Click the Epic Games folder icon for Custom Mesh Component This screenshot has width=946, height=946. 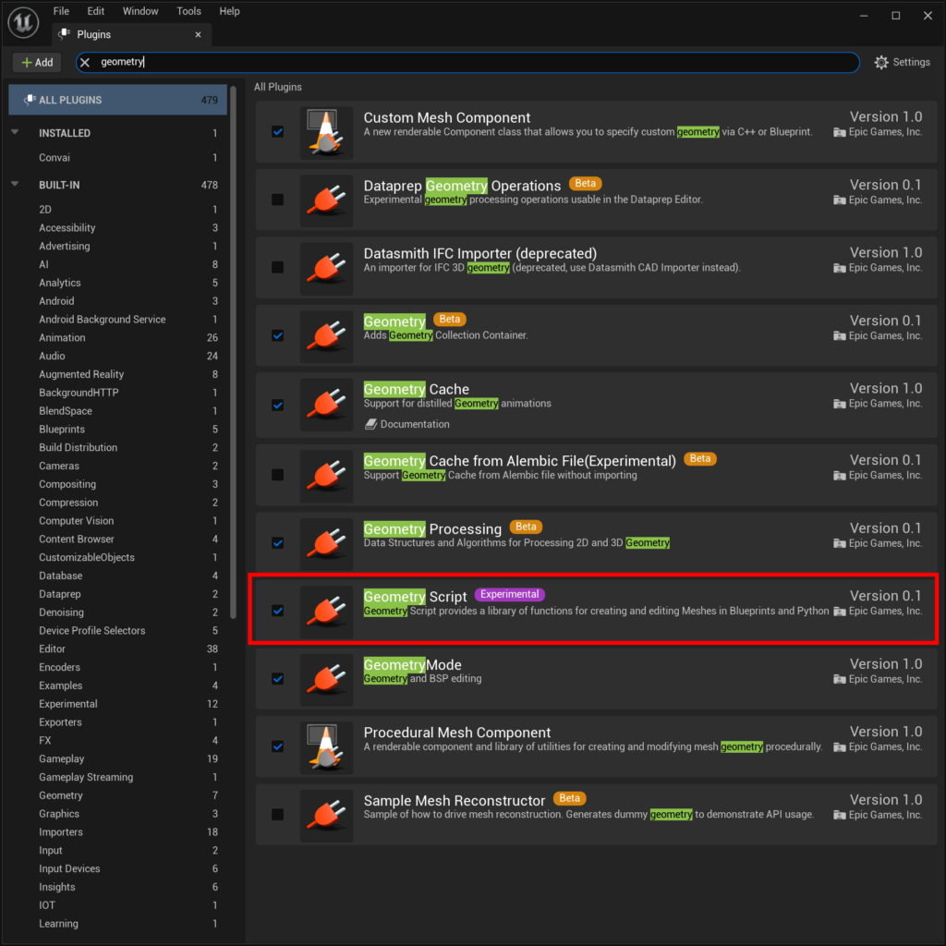(839, 132)
